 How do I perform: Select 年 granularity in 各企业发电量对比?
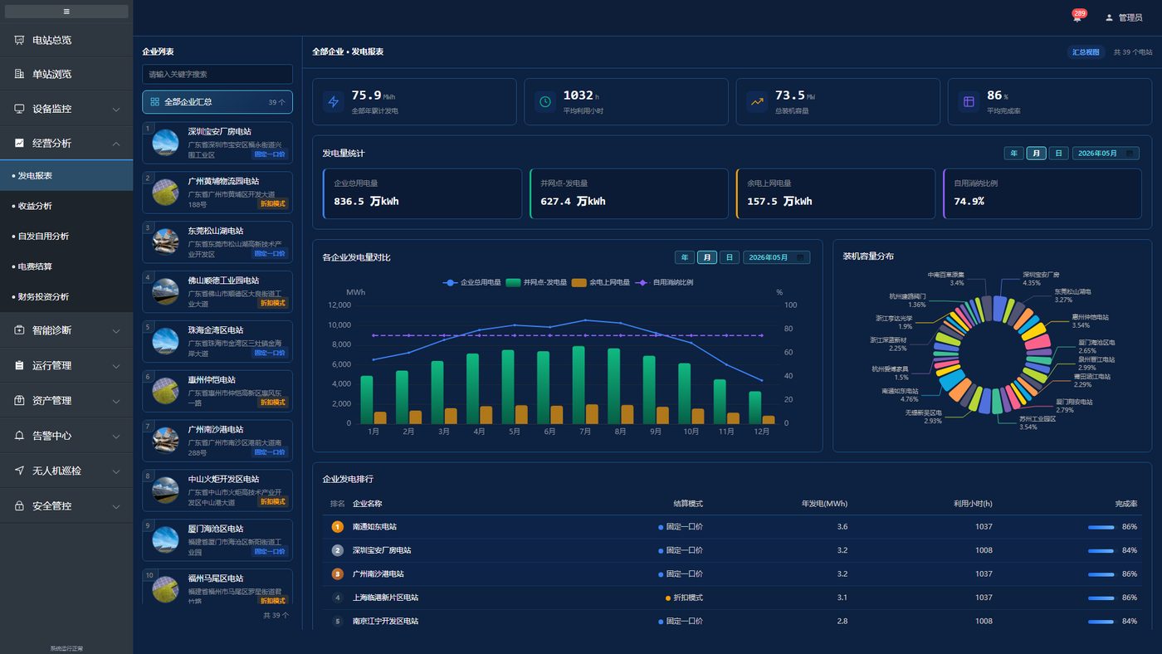pos(685,257)
